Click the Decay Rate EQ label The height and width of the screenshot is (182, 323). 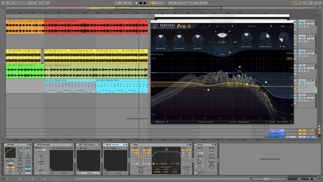point(157,54)
